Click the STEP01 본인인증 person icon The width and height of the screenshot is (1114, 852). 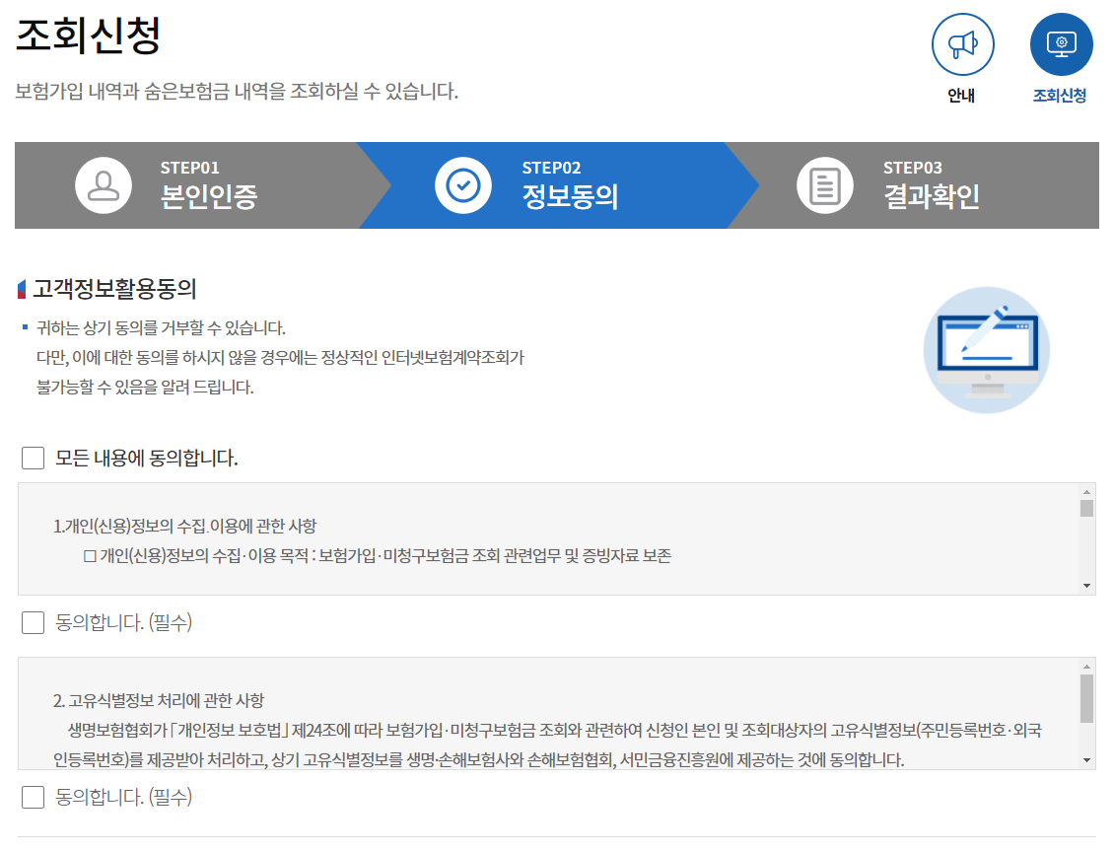pos(104,185)
